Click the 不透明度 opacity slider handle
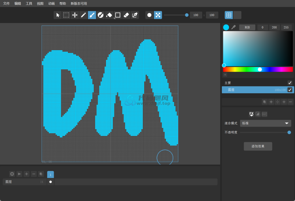295x201 pixels. pyautogui.click(x=289, y=132)
